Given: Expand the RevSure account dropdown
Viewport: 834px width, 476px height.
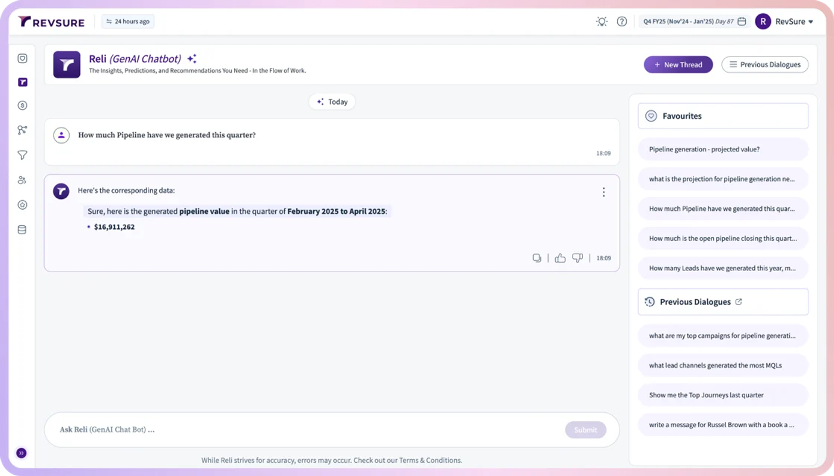Looking at the screenshot, I should [785, 21].
